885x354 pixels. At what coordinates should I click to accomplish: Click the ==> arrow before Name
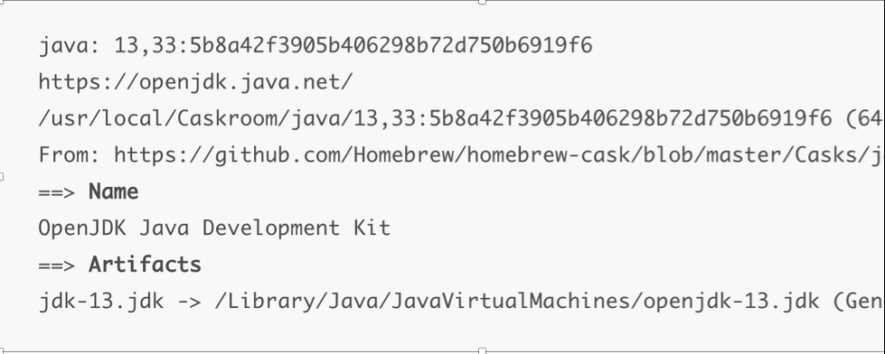pyautogui.click(x=57, y=192)
